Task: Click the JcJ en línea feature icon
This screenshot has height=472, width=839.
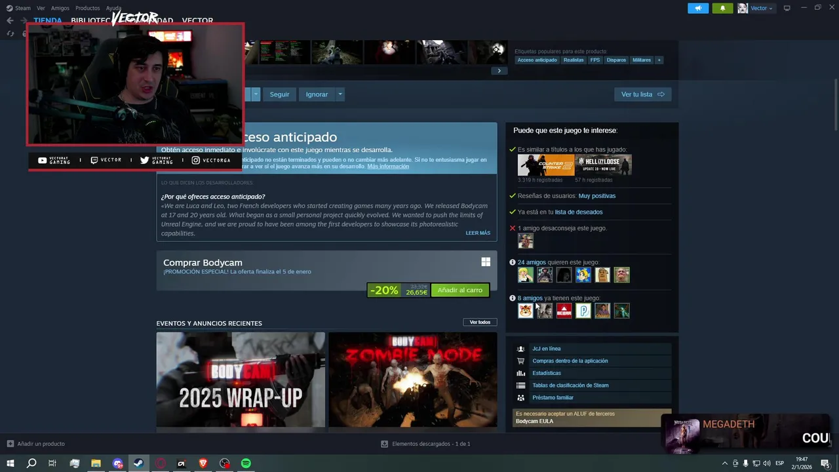Action: pyautogui.click(x=520, y=349)
